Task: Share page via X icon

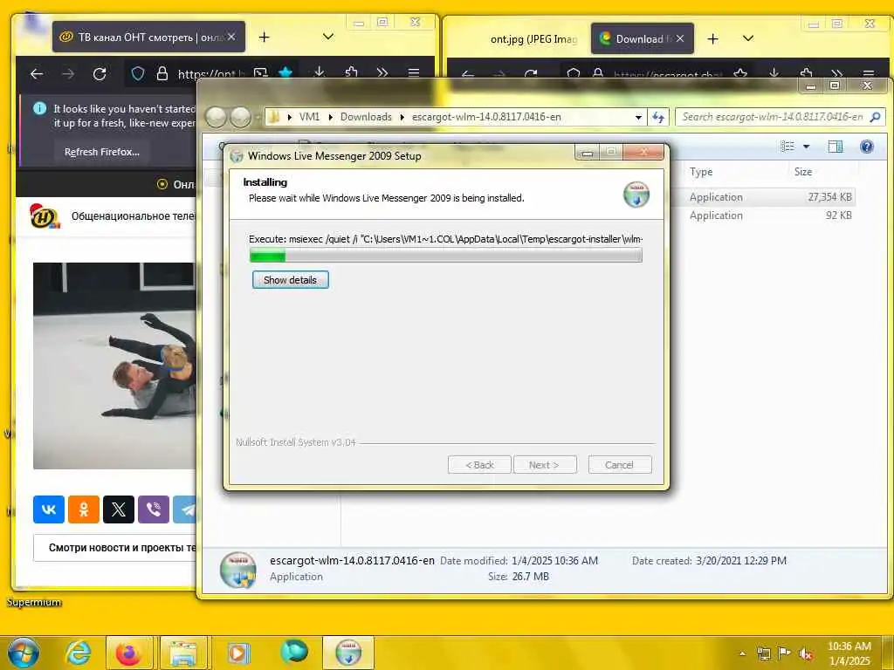Action: (x=119, y=509)
